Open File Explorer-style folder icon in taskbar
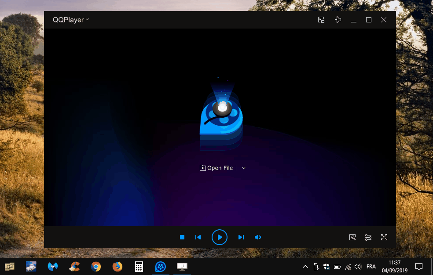 tap(10, 267)
